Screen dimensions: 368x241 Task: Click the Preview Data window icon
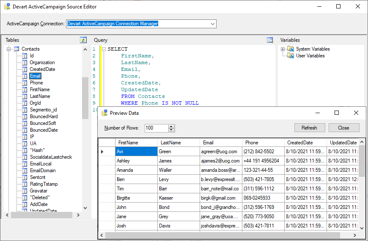104,113
